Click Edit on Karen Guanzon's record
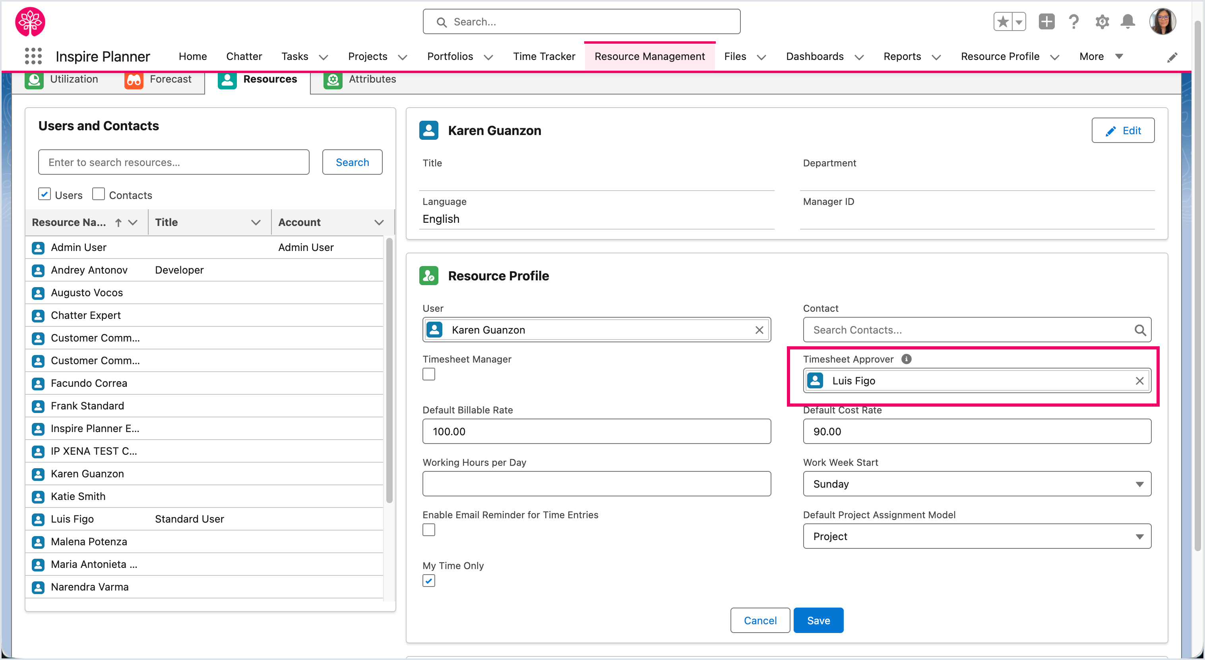This screenshot has height=660, width=1205. [1123, 130]
